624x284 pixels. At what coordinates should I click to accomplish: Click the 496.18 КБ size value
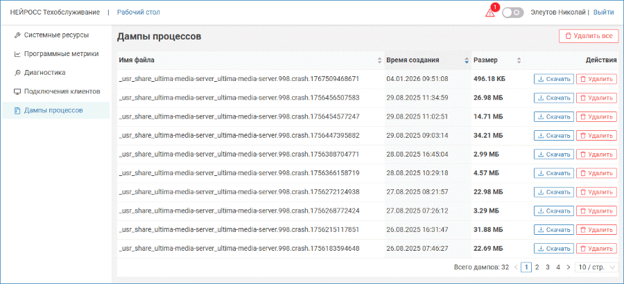489,79
